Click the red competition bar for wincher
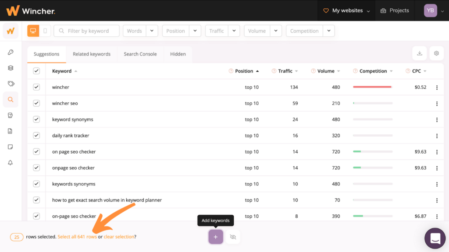Screen dimensions: 449x252 [373, 87]
